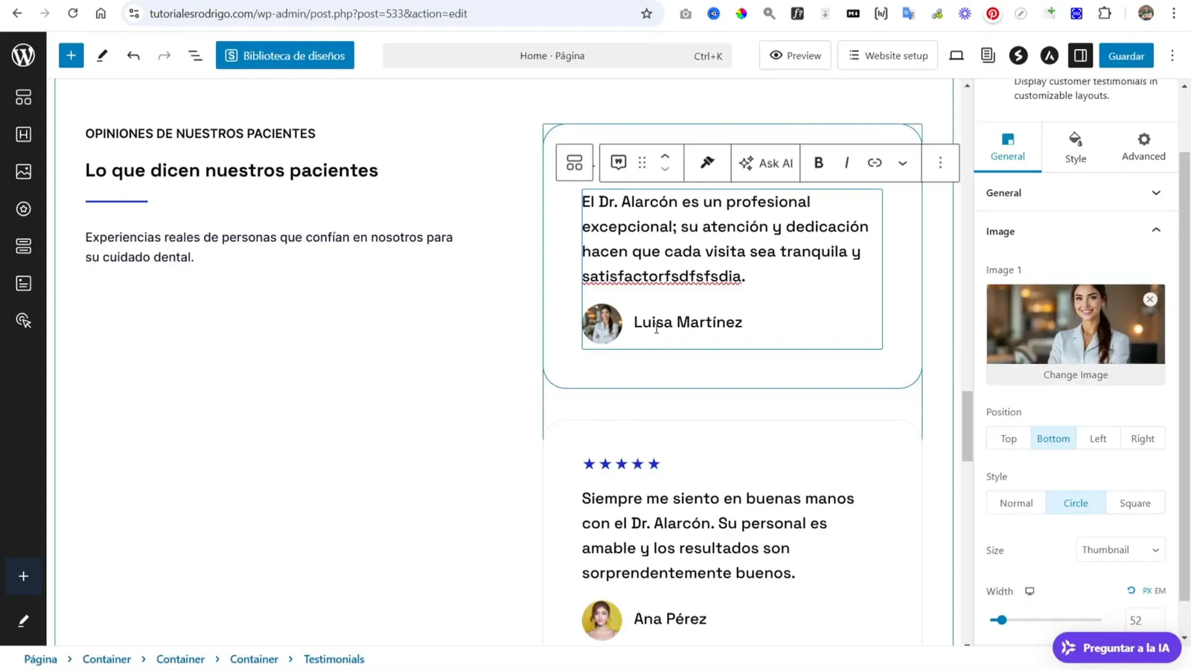
Task: Open the Advanced tab in settings
Action: coord(1143,147)
